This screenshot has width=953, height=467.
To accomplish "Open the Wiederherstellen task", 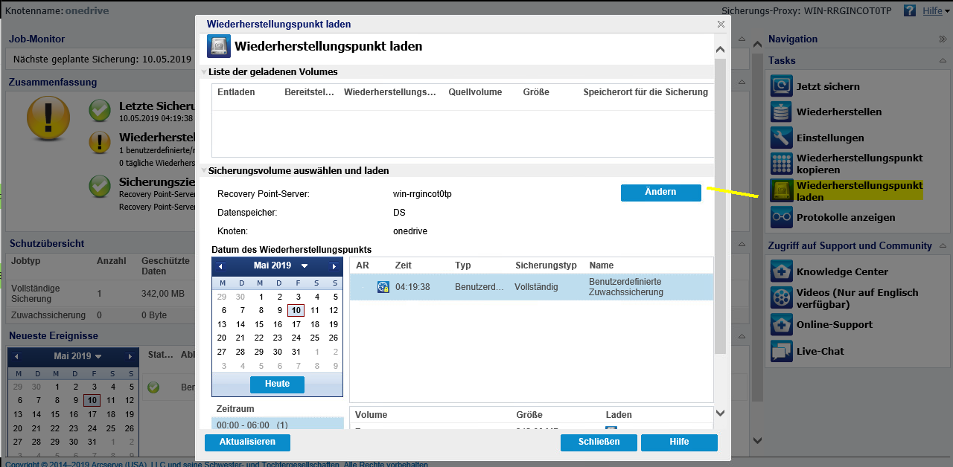I will [839, 112].
